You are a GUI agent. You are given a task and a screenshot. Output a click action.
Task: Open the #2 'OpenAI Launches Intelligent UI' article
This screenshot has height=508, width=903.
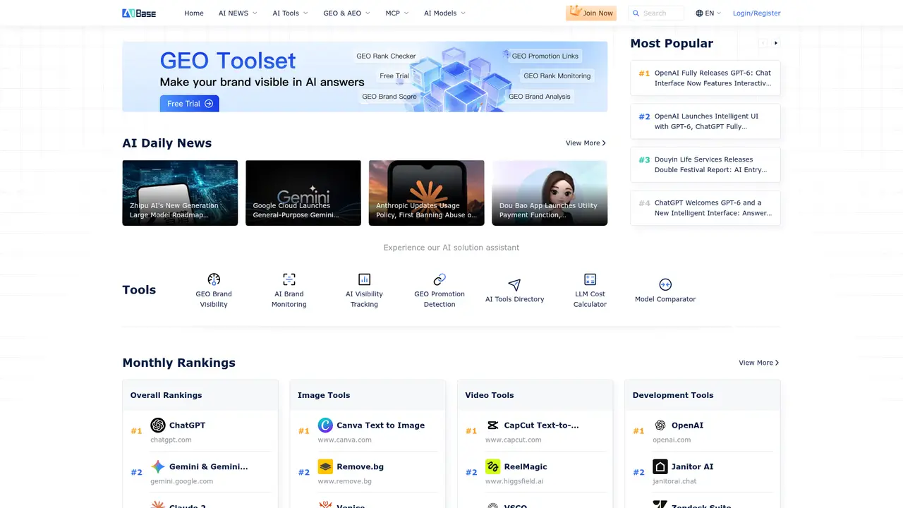point(705,121)
